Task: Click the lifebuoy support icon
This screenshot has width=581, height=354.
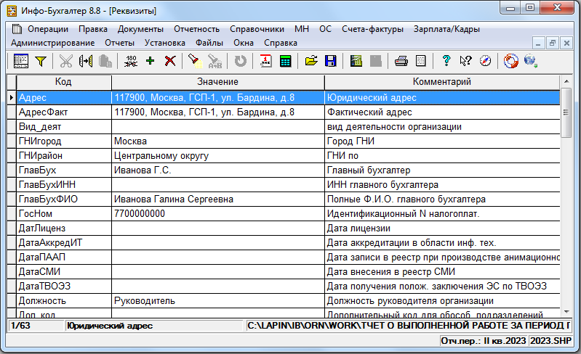Action: click(x=510, y=61)
